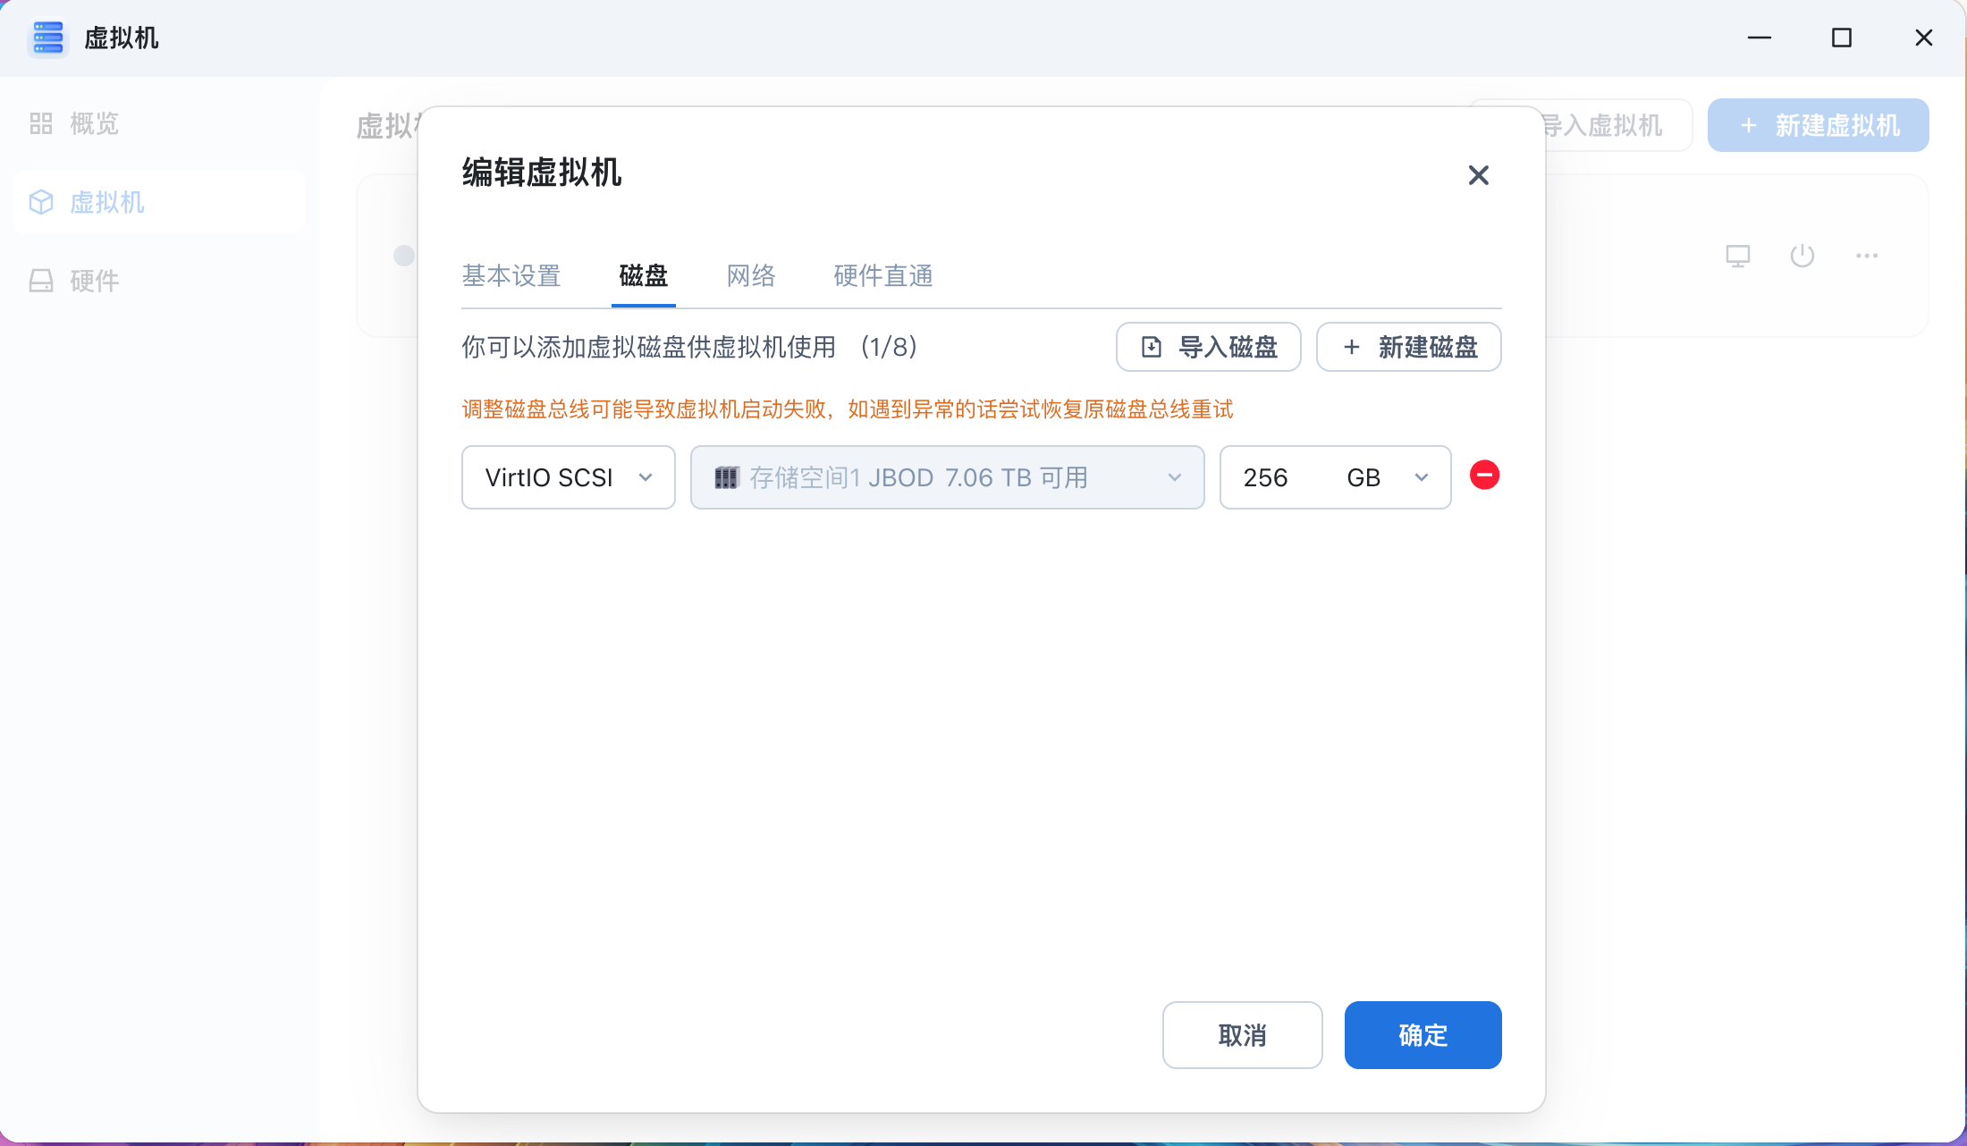The image size is (1967, 1146).
Task: Switch to the 网络 tab
Action: [751, 276]
